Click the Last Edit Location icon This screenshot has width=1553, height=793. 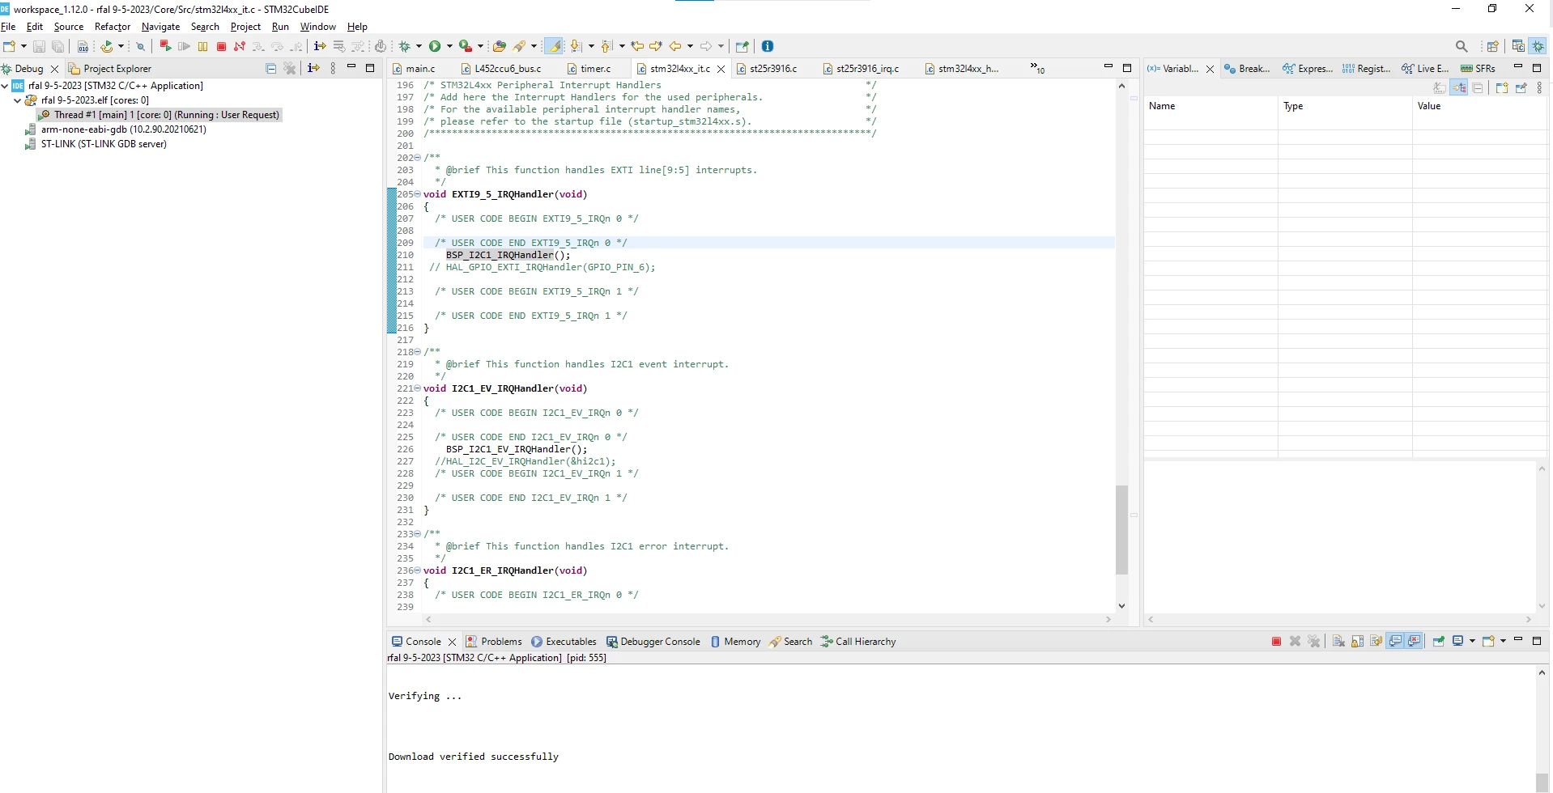point(638,46)
